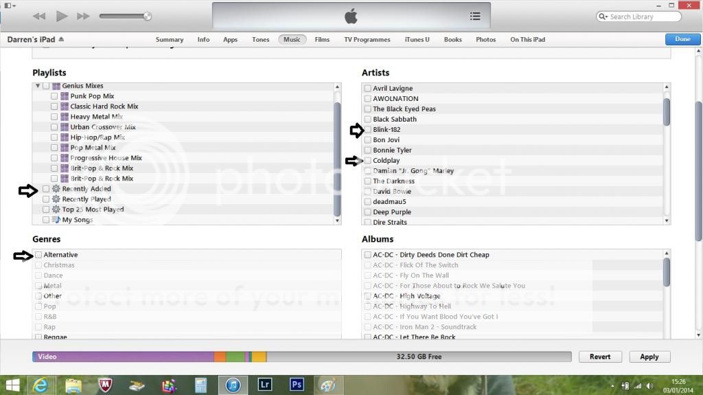Click the system tray volume icon
Viewport: 703px width, 395px height.
[x=649, y=386]
